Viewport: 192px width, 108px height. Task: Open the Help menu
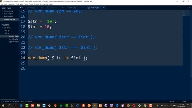(x=51, y=4)
